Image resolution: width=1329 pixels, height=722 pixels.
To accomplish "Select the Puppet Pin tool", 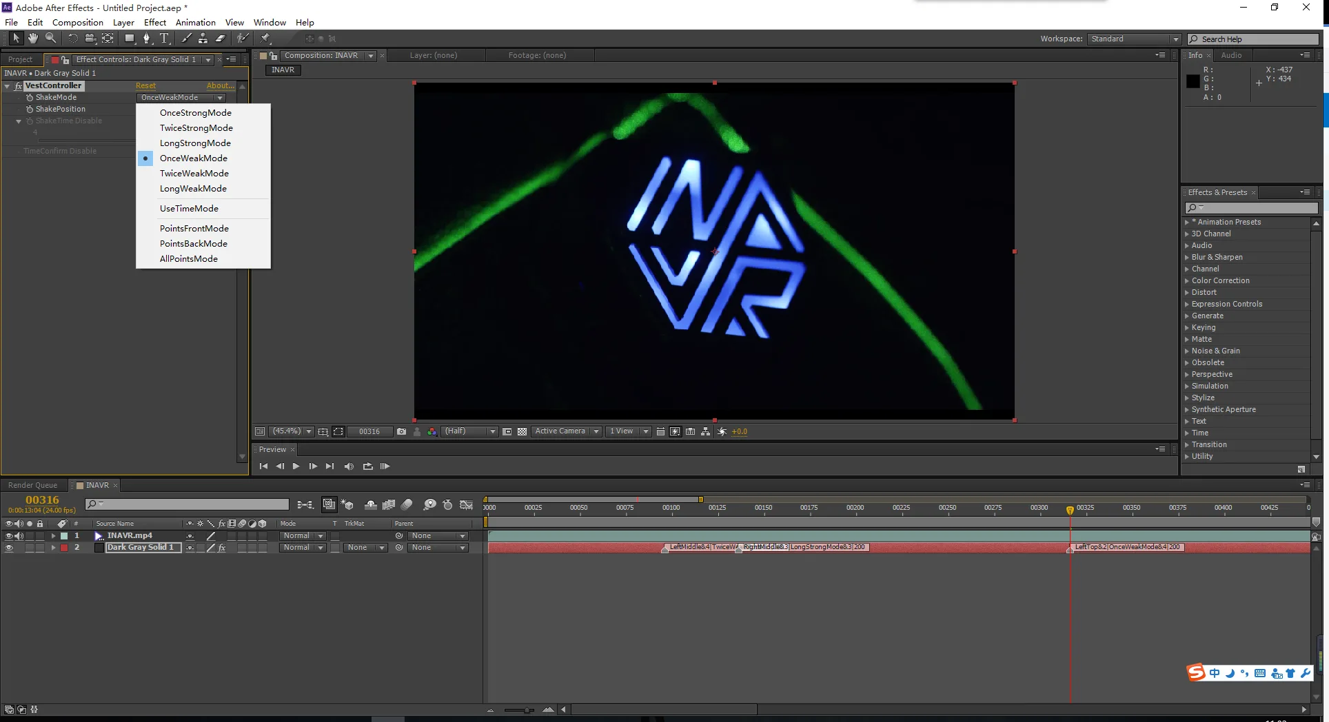I will pyautogui.click(x=265, y=39).
